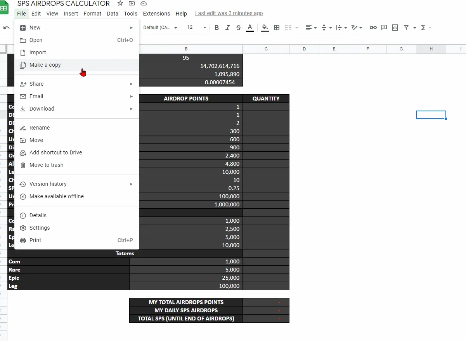Screen dimensions: 466x341
Task: Open the Data menu
Action: point(113,14)
